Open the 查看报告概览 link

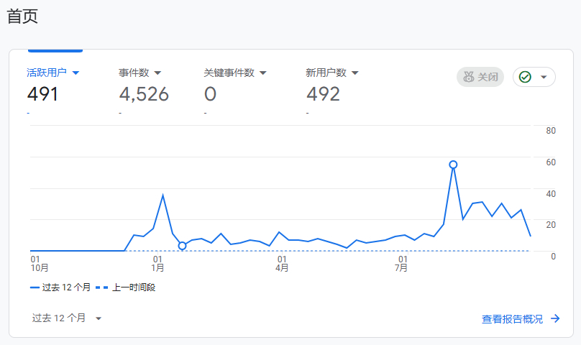pos(512,319)
